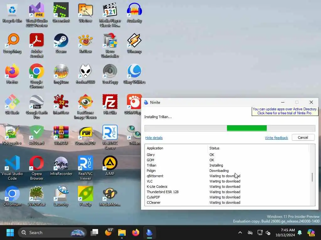
Task: Click the TeraCopy desktop icon
Action: (110, 74)
